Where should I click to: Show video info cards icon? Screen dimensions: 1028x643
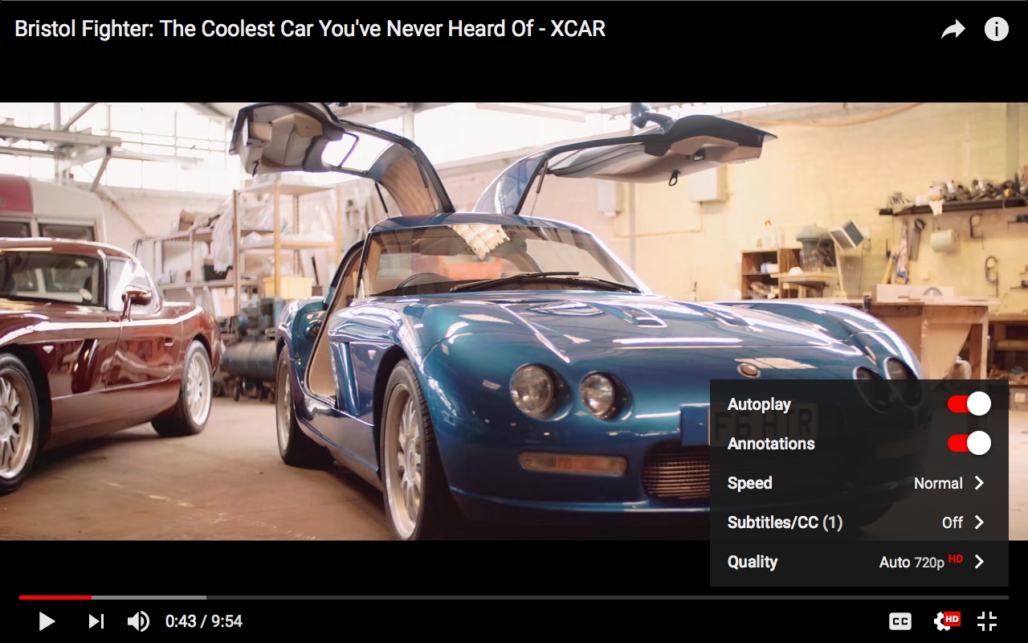tap(997, 30)
